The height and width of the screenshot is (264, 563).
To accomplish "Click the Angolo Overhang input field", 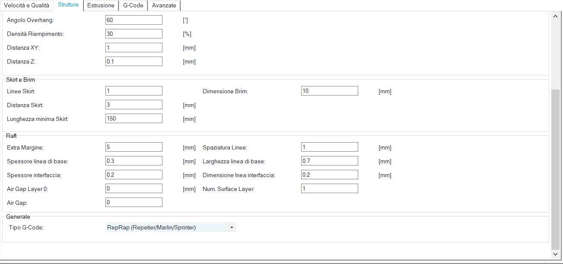I will click(x=134, y=20).
